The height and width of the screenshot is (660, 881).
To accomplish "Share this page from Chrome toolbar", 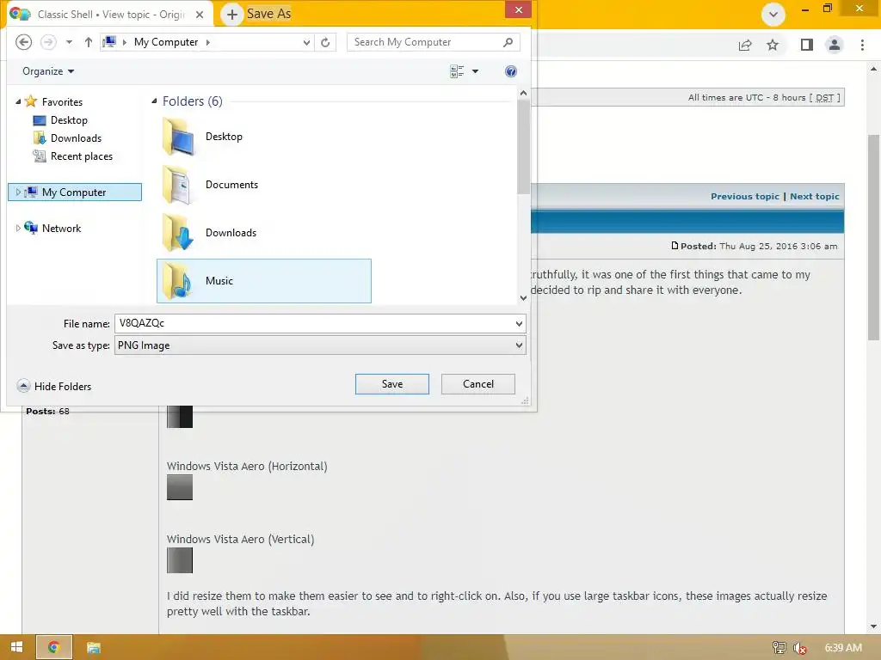I will [745, 45].
